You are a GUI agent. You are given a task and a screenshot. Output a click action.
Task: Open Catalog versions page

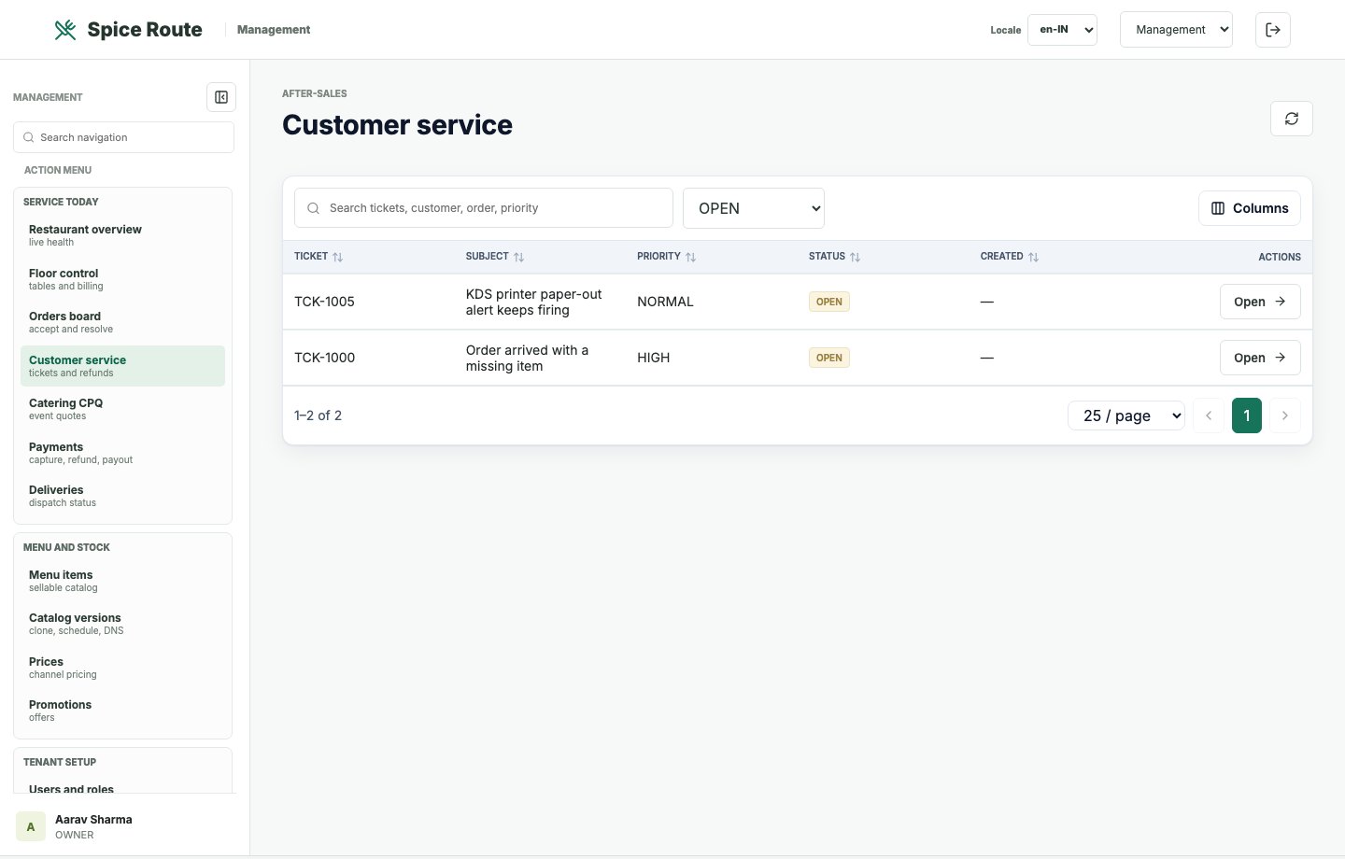tap(122, 624)
